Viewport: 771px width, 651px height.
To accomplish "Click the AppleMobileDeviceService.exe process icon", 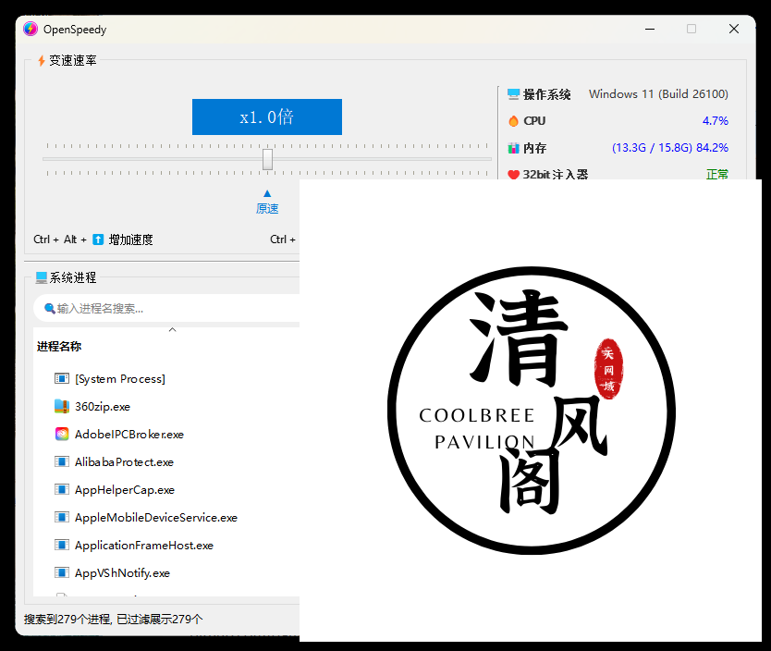I will (x=61, y=517).
